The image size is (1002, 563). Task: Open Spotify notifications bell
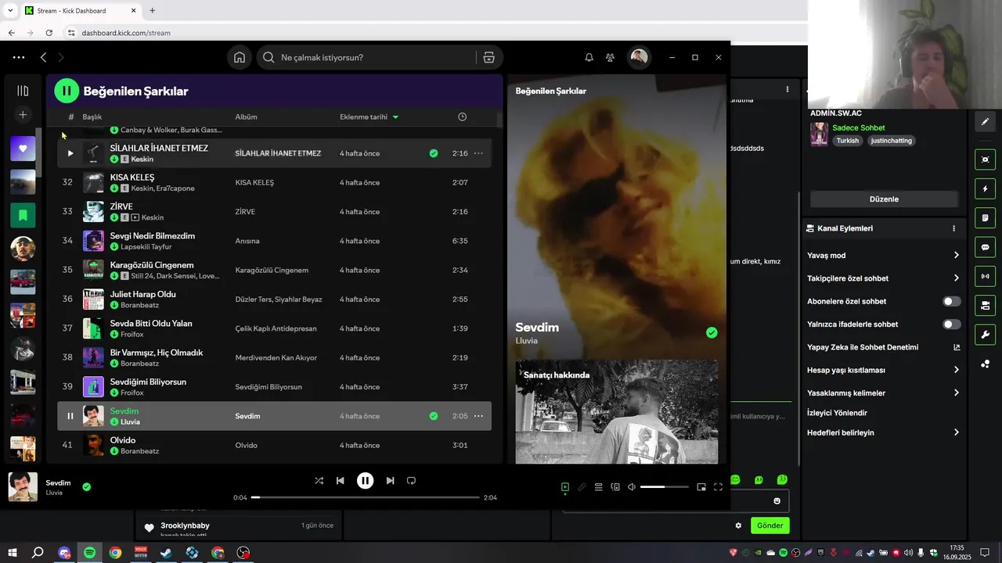pos(589,57)
